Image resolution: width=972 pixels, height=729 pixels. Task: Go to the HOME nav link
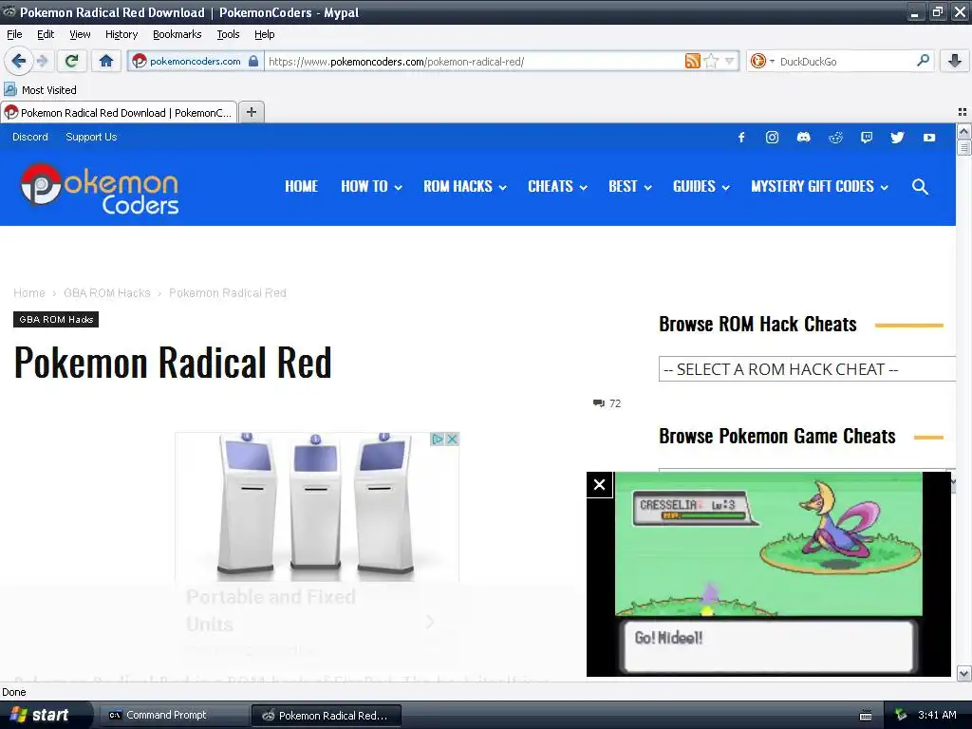[x=301, y=187]
